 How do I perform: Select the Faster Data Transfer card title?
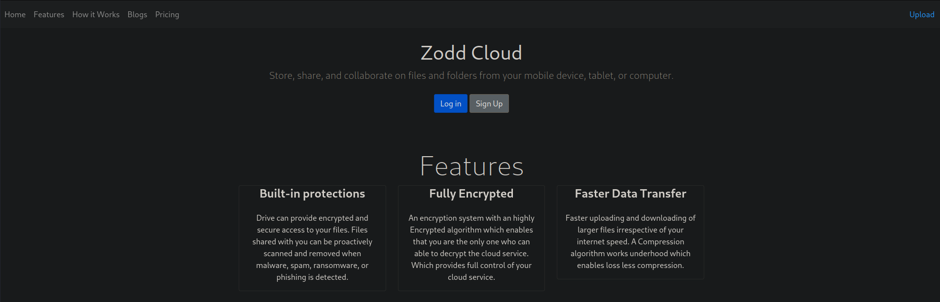[630, 194]
